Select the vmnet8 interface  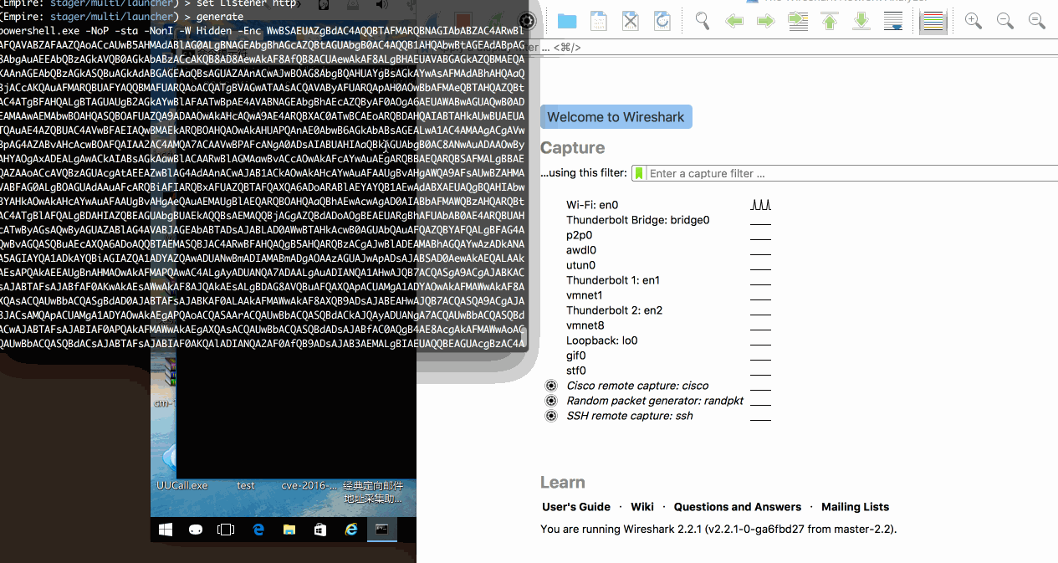(585, 325)
